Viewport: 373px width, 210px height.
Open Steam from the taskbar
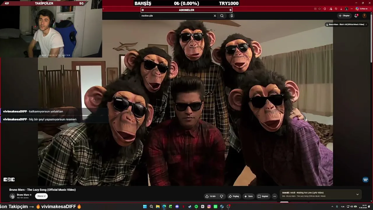click(x=190, y=206)
